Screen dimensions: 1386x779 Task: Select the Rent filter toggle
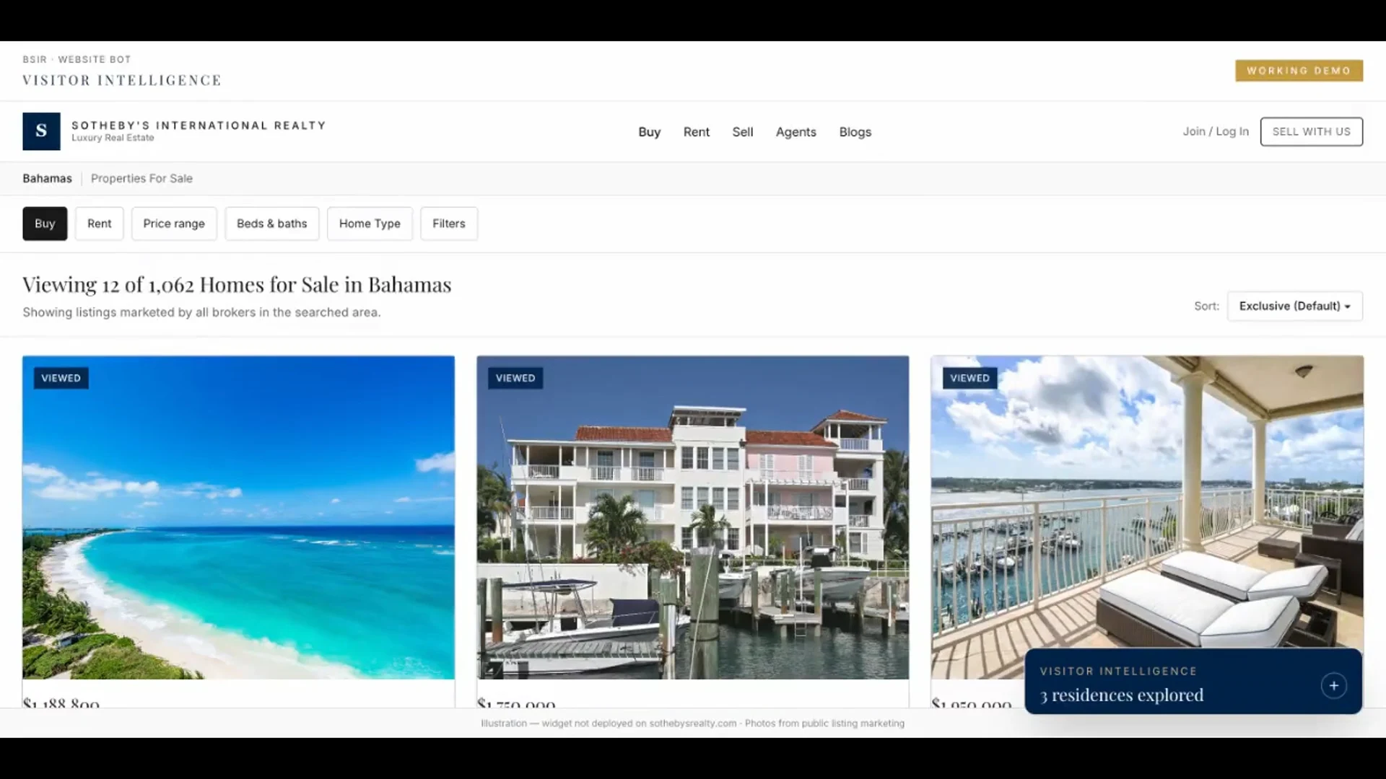point(100,224)
